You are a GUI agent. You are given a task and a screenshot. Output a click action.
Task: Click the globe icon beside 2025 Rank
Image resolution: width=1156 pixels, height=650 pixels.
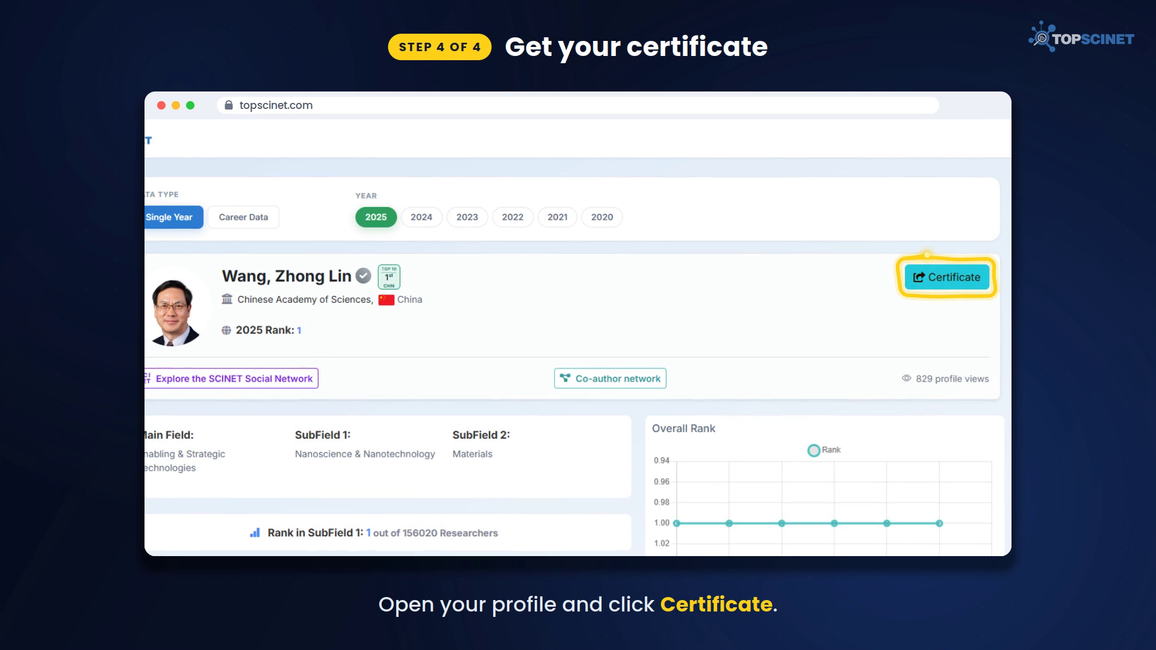[226, 330]
